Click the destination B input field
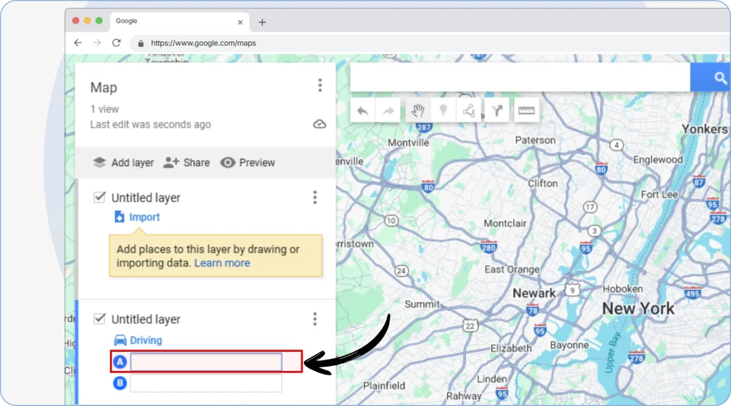The image size is (731, 406). 206,383
